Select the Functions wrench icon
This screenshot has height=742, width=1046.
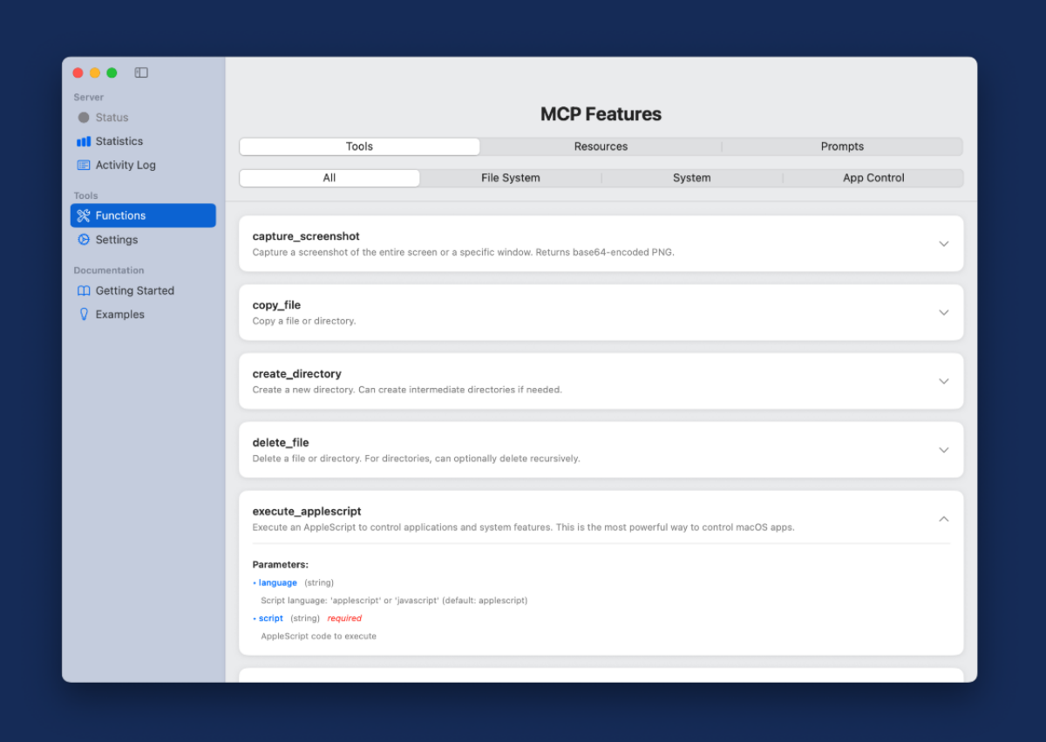click(x=84, y=215)
